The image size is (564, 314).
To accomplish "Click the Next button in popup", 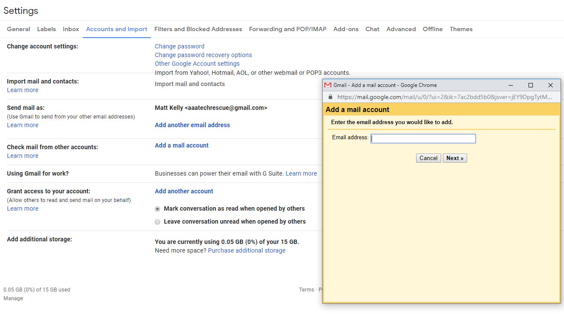I will (x=455, y=158).
